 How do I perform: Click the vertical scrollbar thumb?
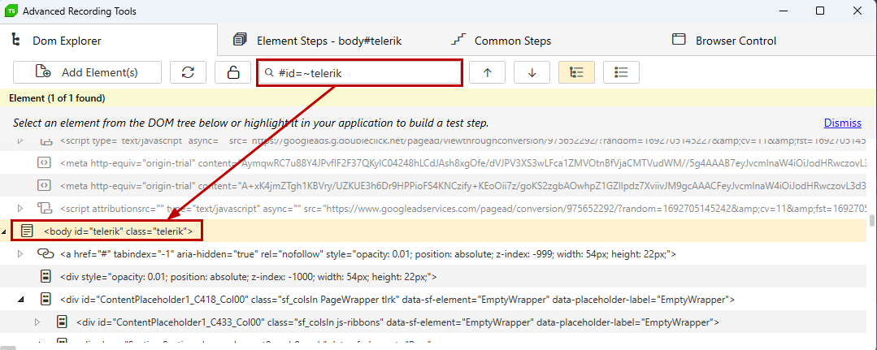click(x=872, y=220)
